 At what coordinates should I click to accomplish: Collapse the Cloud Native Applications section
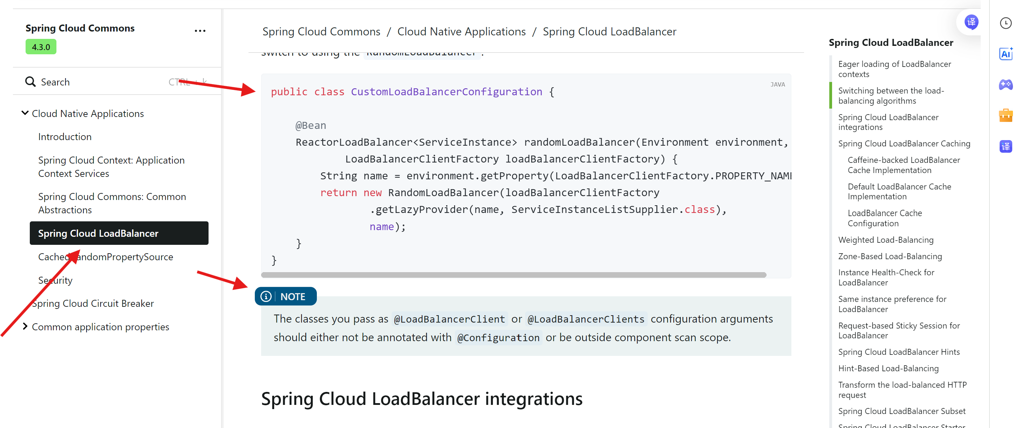(x=25, y=113)
